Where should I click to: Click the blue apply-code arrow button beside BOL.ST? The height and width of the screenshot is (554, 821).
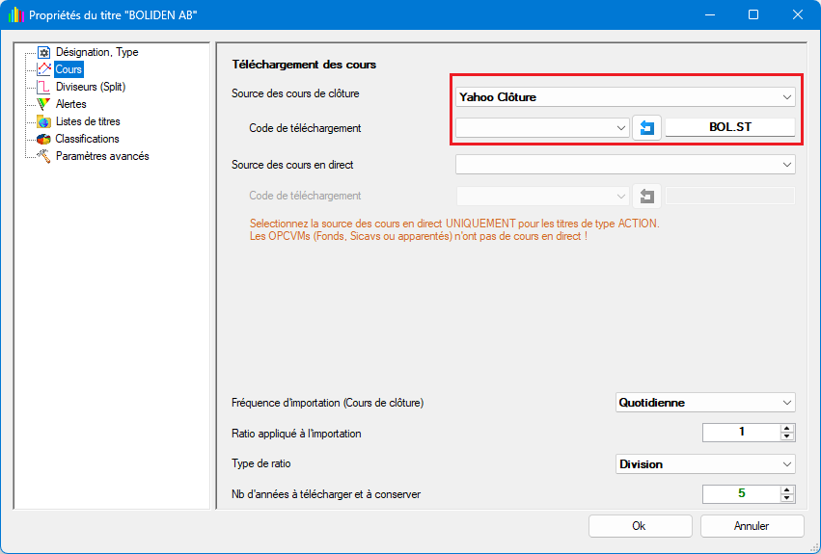[x=646, y=127]
